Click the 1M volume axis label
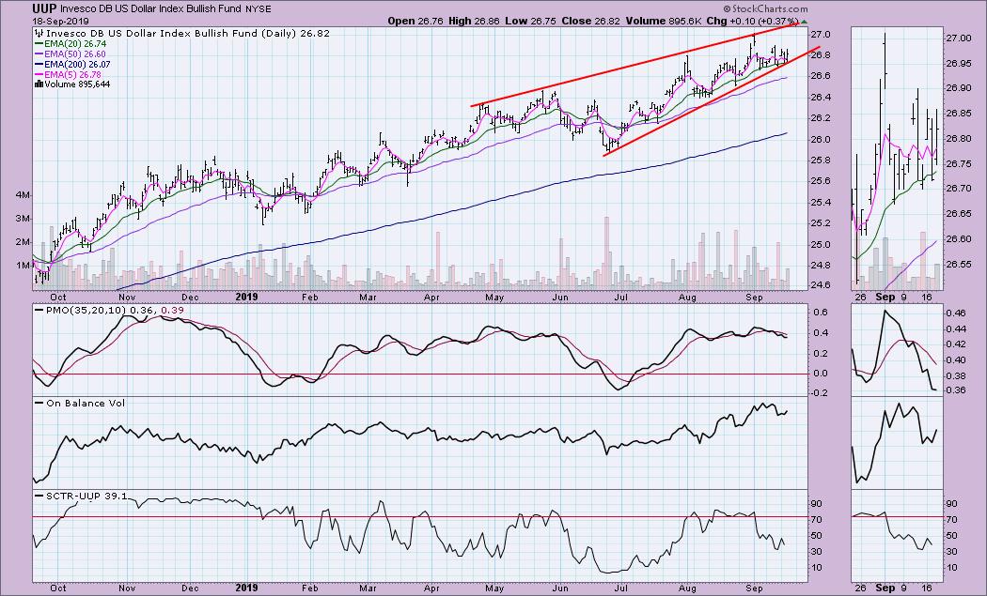This screenshot has width=987, height=596. click(x=23, y=266)
